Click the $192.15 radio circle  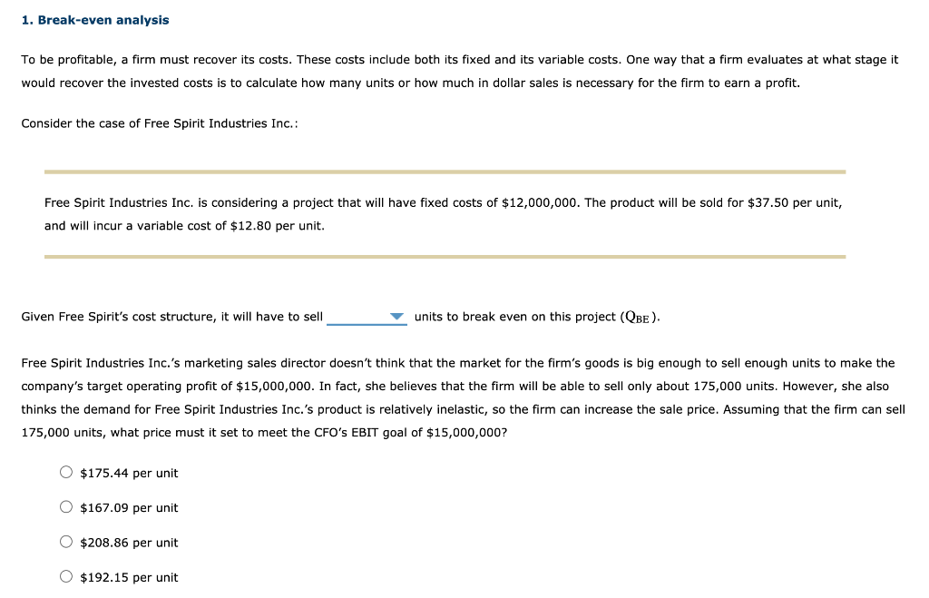(65, 575)
